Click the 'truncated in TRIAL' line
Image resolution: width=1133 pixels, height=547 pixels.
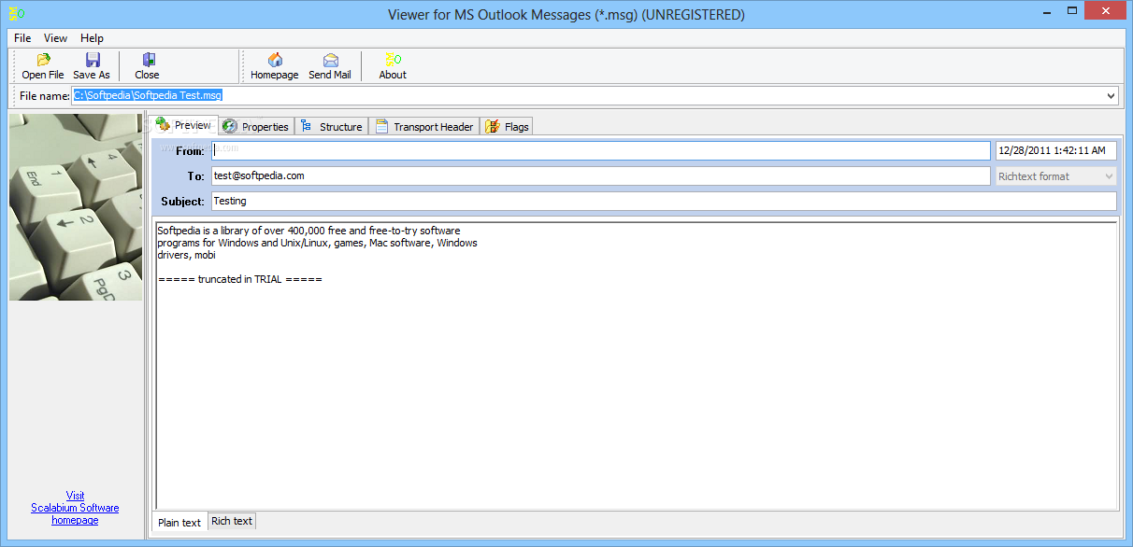tap(240, 280)
